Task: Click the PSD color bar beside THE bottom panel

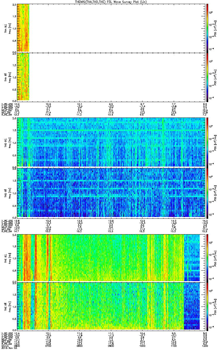Action: 207,306
